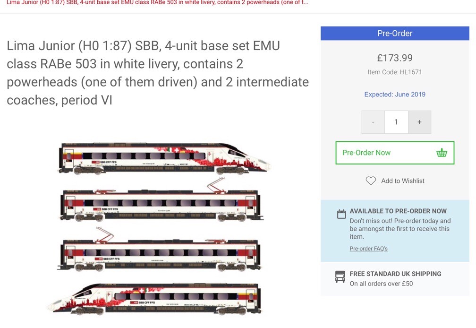Screen dimensions: 476x328
Task: Click the Expected: June 2019 text
Action: tap(395, 94)
